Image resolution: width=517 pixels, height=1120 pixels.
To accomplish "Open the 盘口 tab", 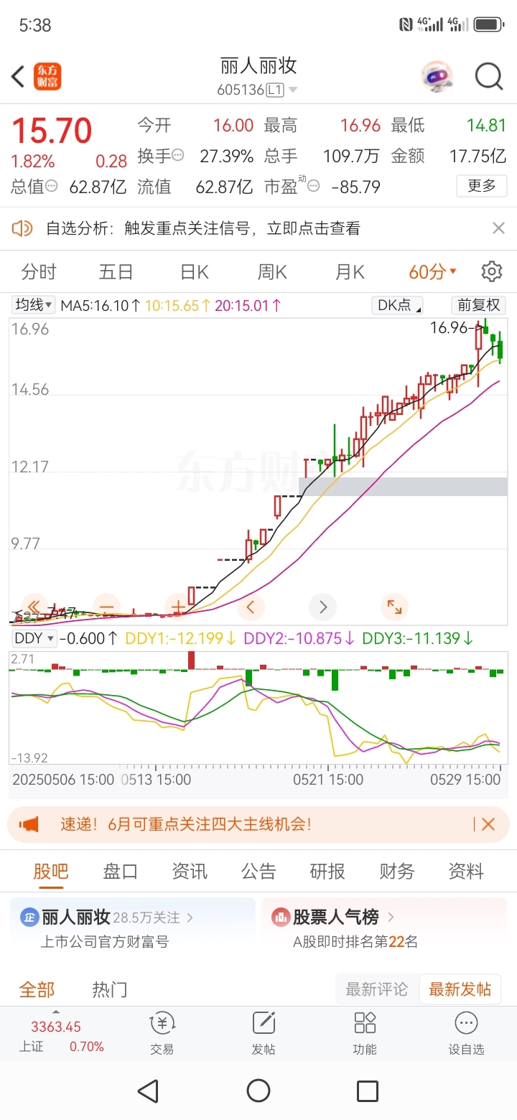I will coord(120,872).
